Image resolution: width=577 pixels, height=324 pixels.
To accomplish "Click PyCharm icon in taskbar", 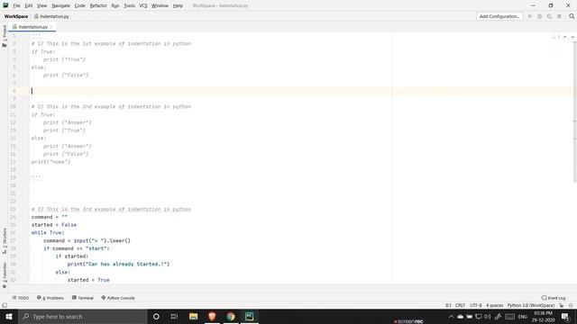I will (250, 316).
